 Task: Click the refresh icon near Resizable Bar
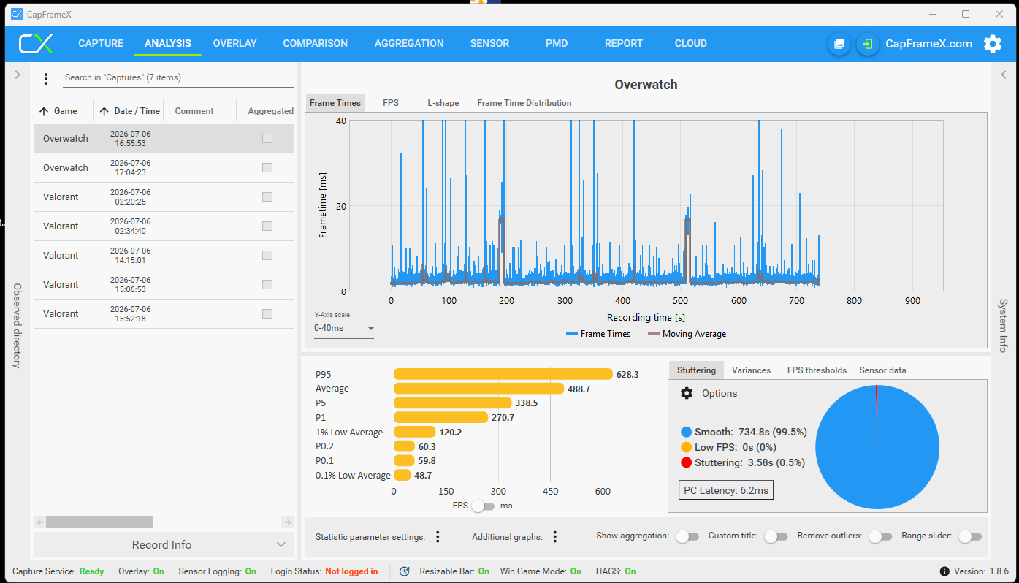pyautogui.click(x=404, y=571)
